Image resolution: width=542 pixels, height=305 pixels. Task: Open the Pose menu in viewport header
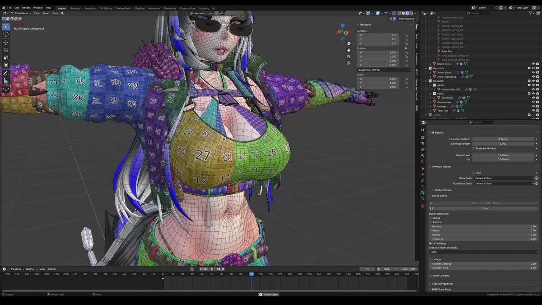(x=56, y=13)
